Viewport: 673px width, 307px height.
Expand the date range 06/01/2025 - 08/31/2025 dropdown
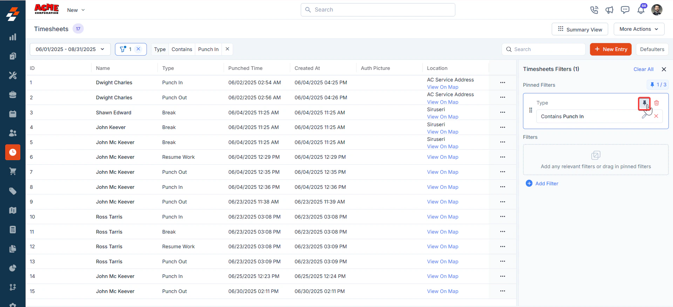pyautogui.click(x=70, y=49)
